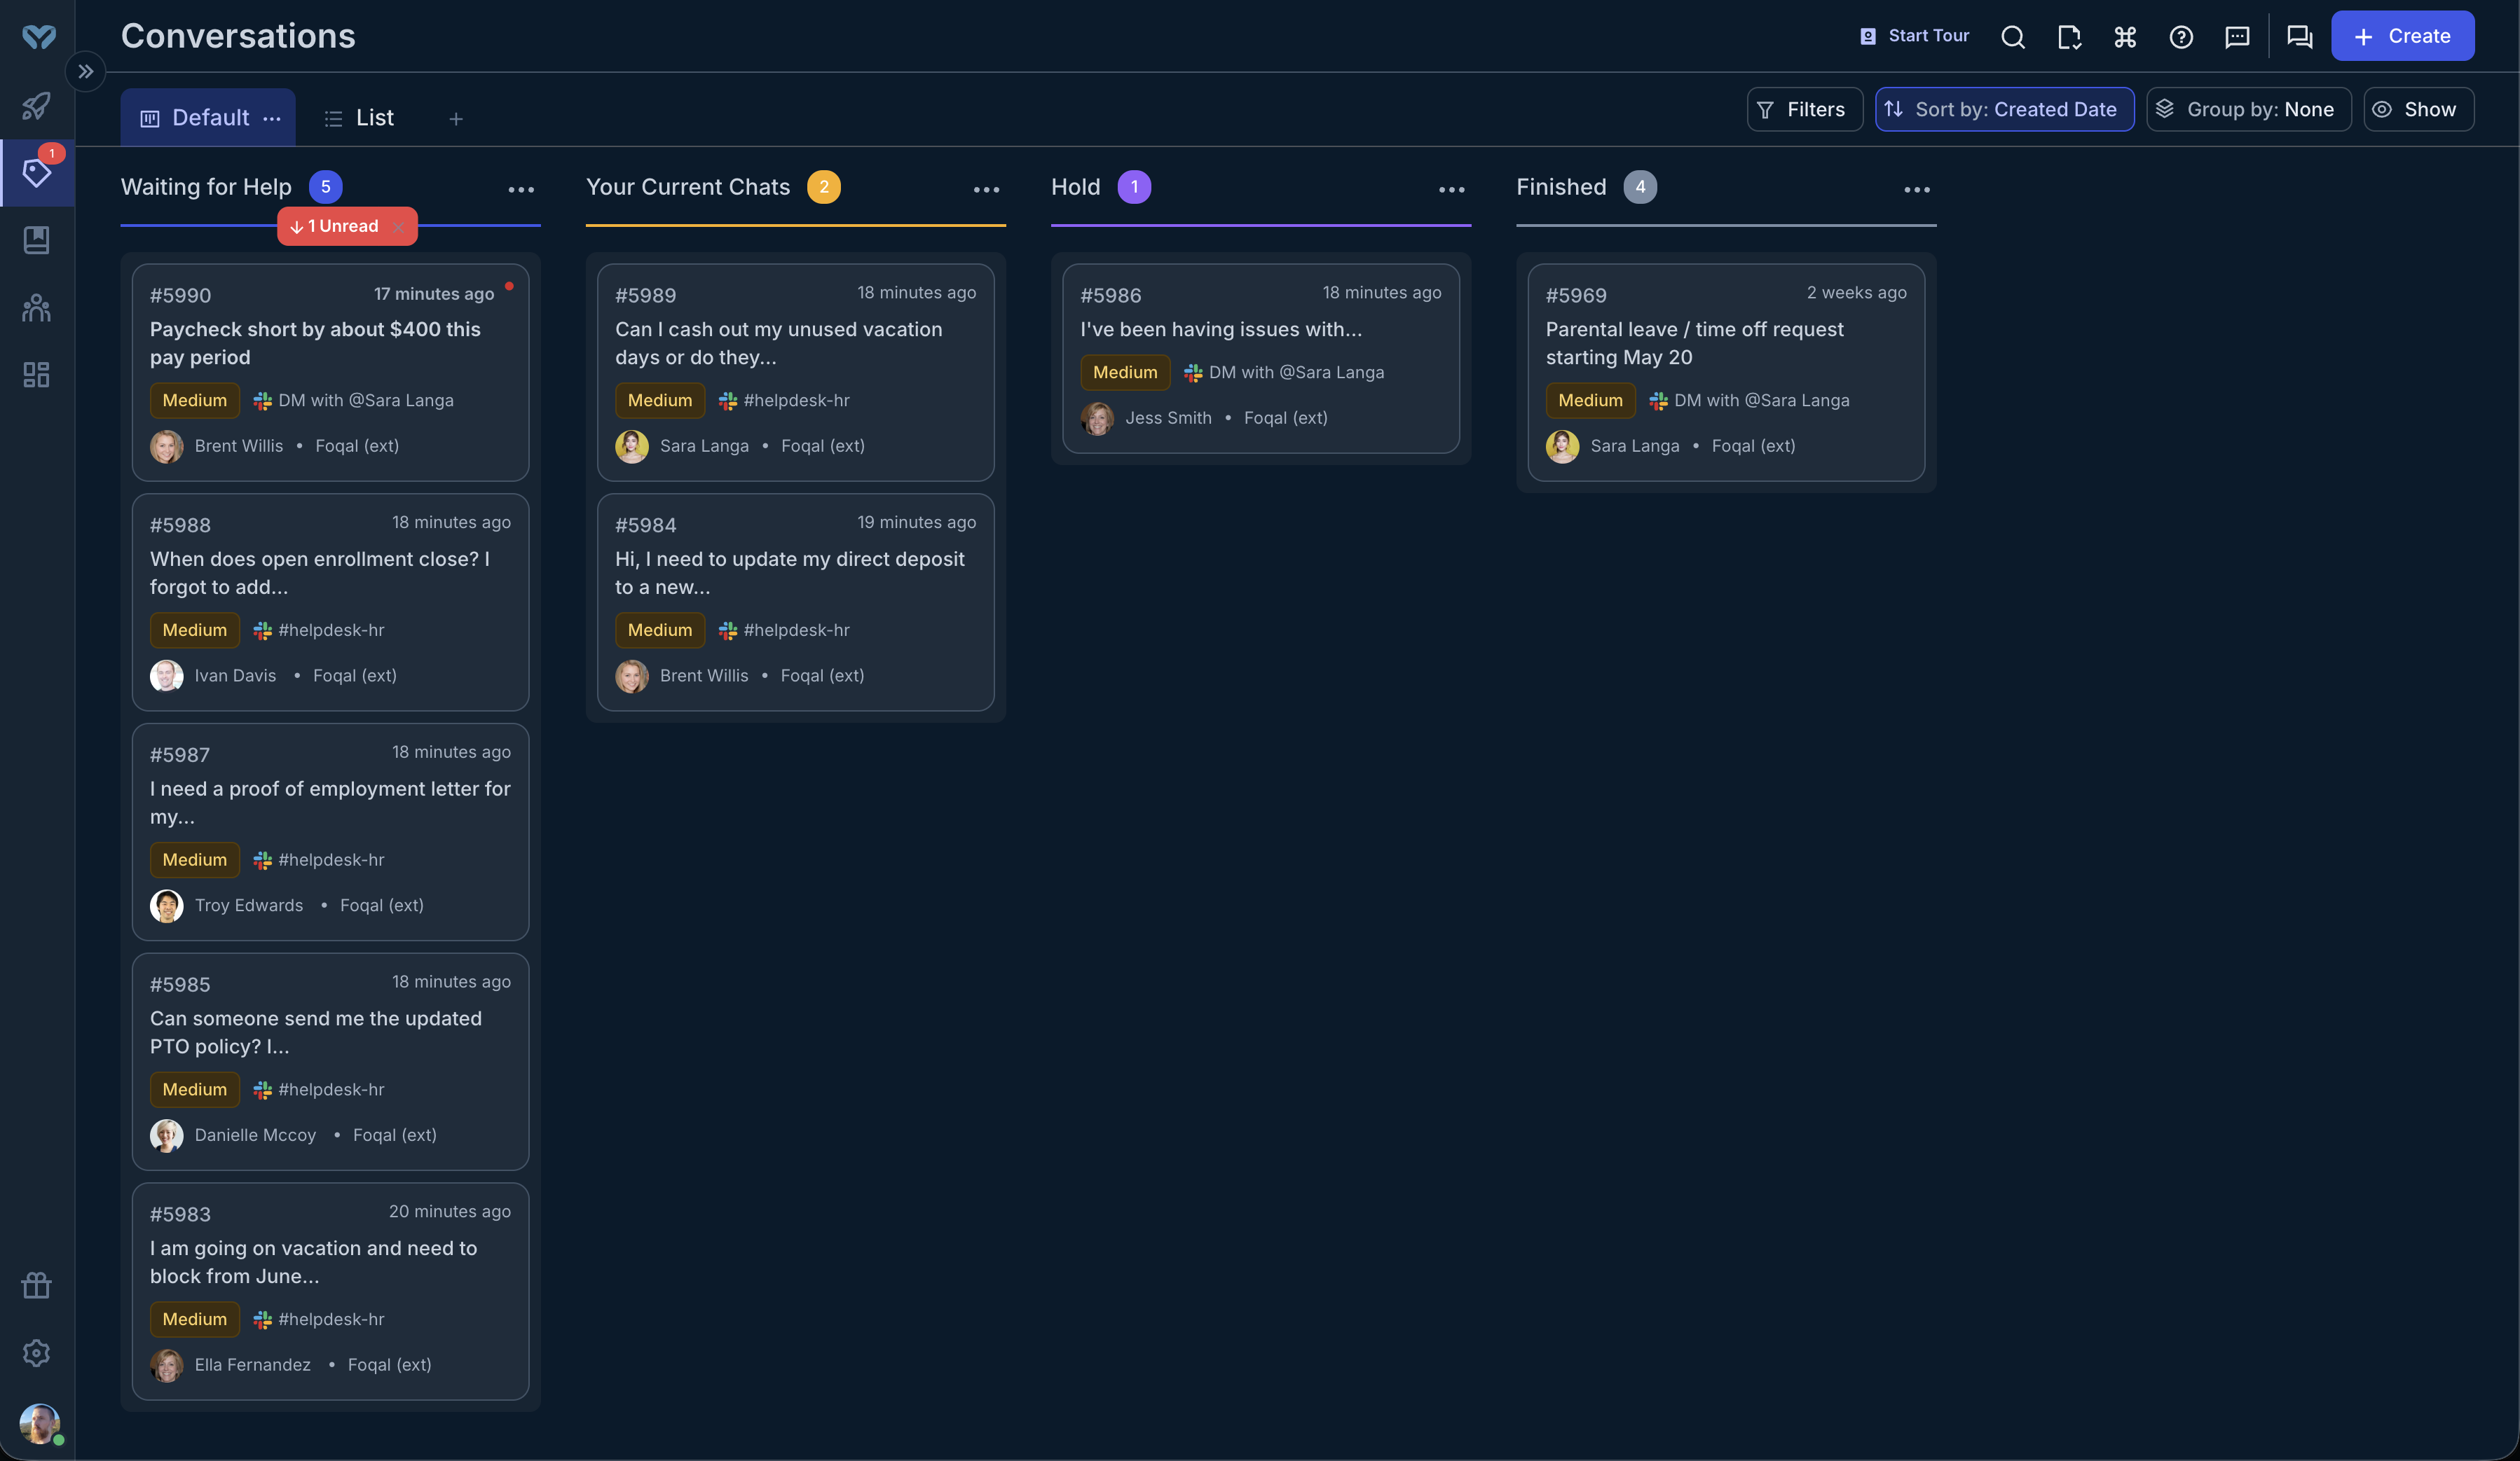Open Hold column menu
Viewport: 2520px width, 1461px height.
click(x=1451, y=189)
